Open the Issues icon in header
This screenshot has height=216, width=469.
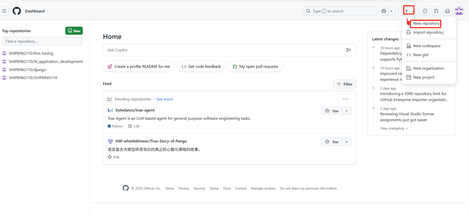click(x=425, y=11)
